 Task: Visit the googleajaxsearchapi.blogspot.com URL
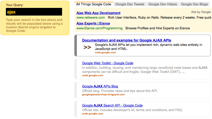pyautogui.click(x=103, y=95)
